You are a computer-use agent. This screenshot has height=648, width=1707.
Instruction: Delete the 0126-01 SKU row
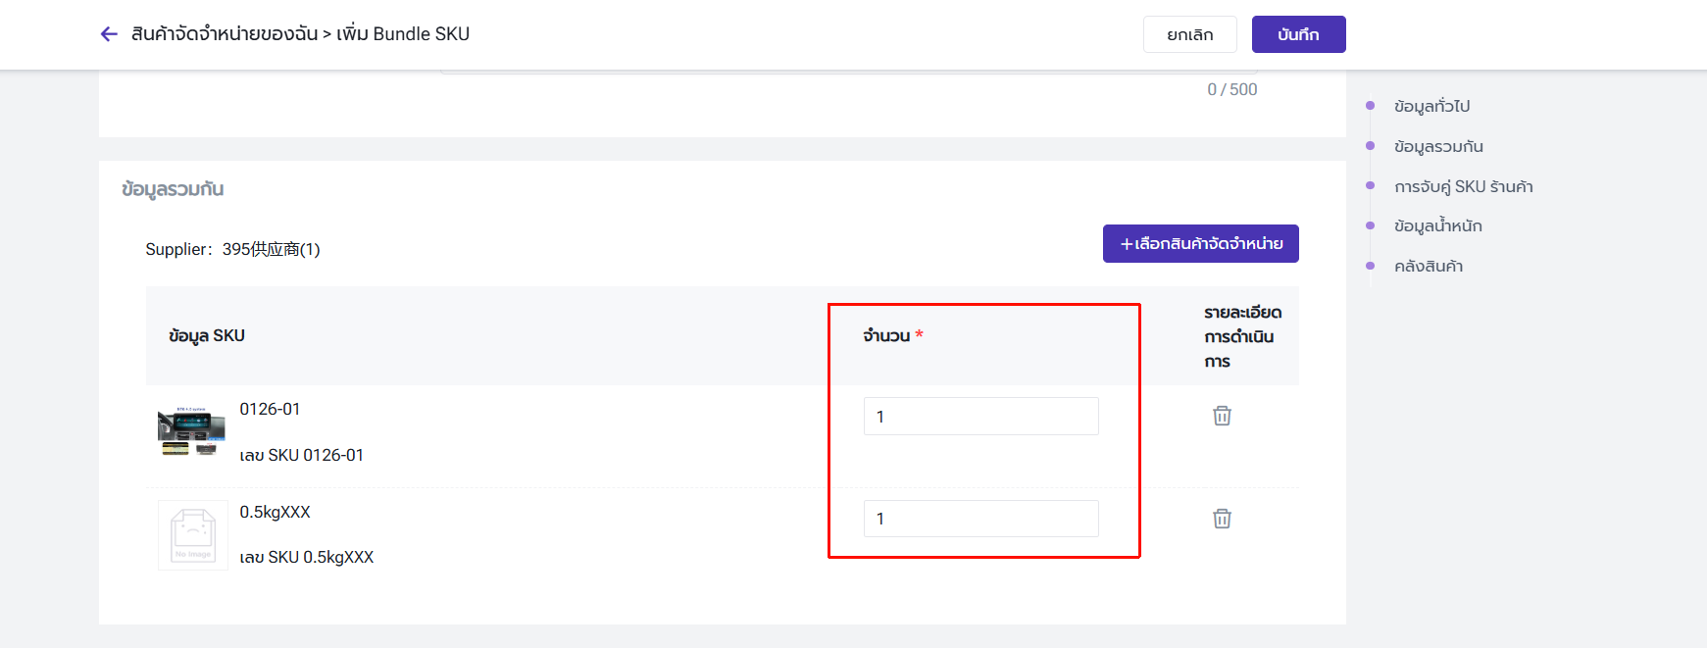coord(1222,416)
